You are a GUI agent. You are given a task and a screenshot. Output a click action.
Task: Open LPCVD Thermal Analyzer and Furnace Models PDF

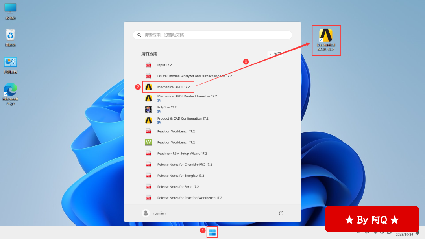[x=194, y=76]
